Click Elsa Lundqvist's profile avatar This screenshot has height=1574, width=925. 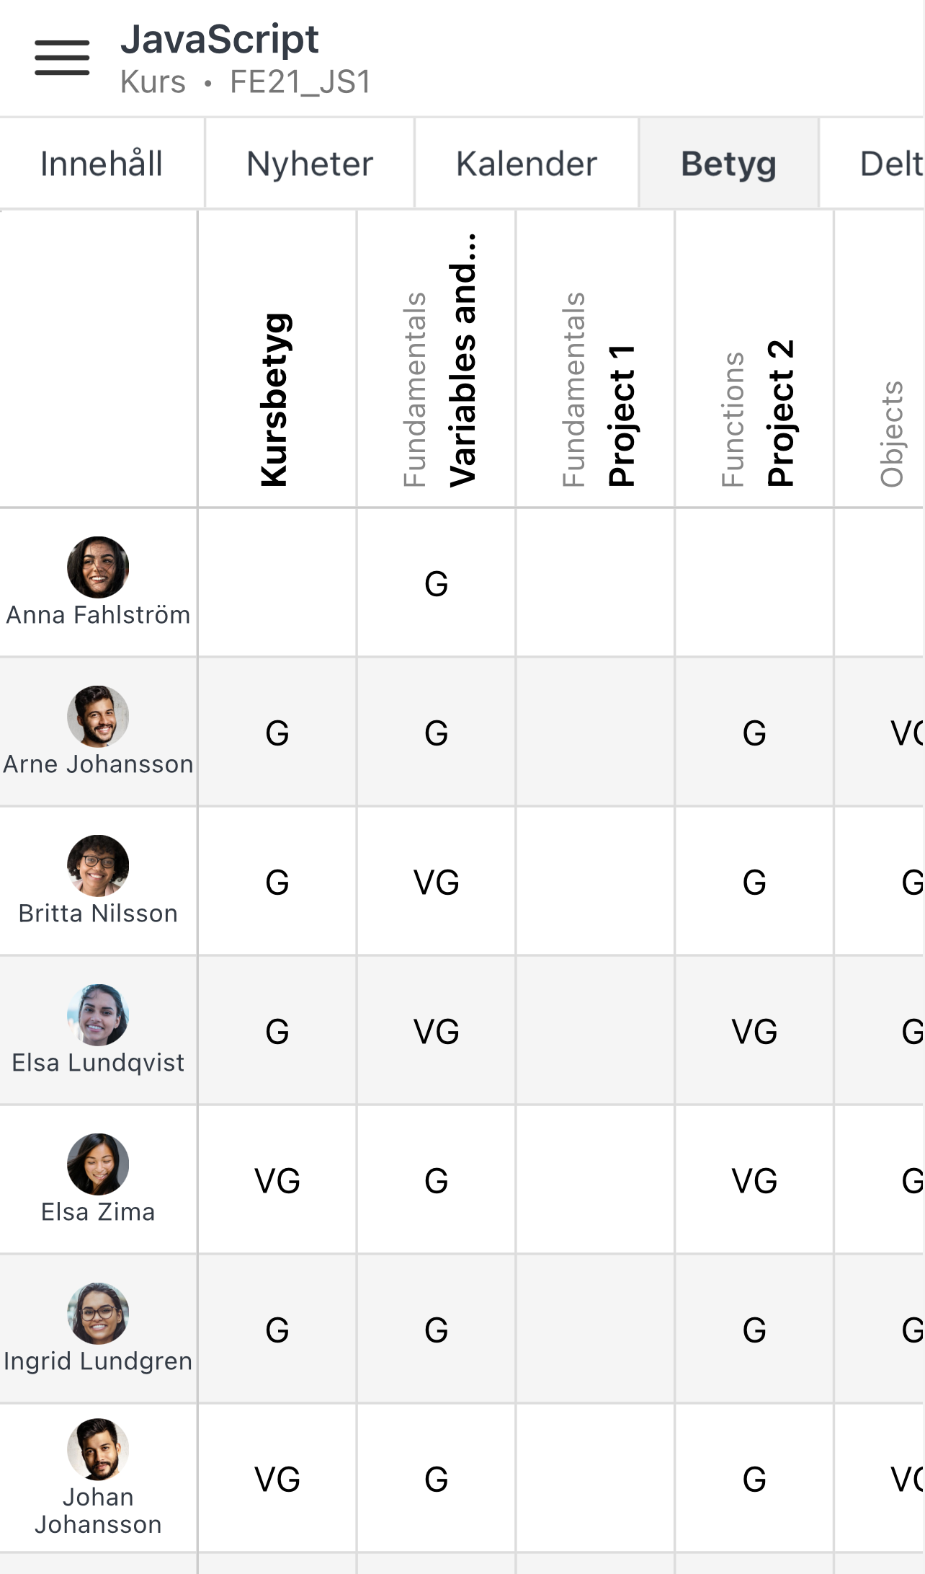(x=98, y=1015)
